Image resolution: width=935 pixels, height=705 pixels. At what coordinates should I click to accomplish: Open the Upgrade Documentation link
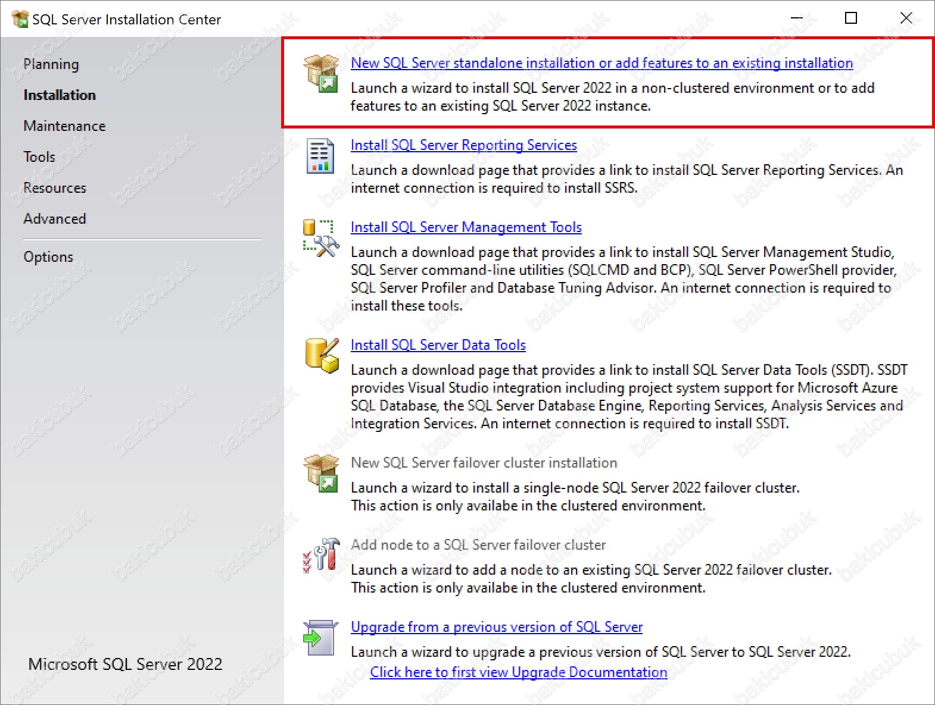click(519, 672)
